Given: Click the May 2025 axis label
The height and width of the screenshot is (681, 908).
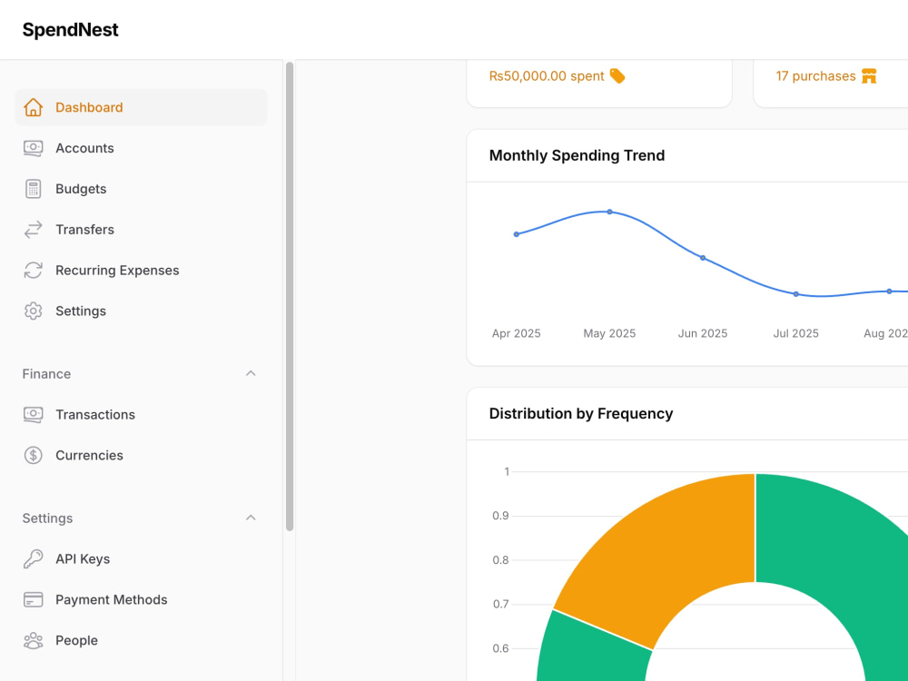Looking at the screenshot, I should click(x=609, y=333).
